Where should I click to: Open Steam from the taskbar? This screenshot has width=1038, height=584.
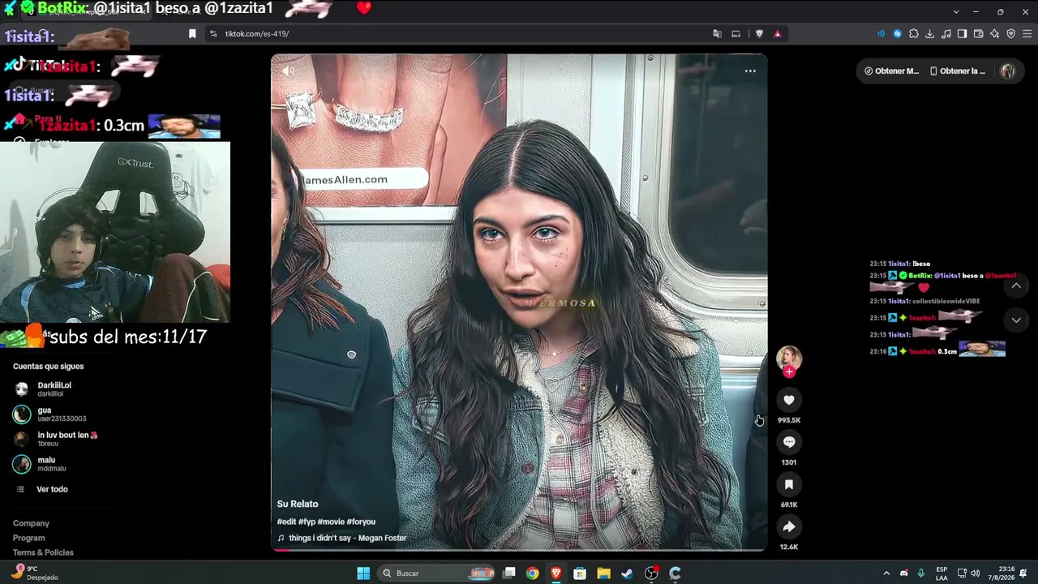pos(627,573)
